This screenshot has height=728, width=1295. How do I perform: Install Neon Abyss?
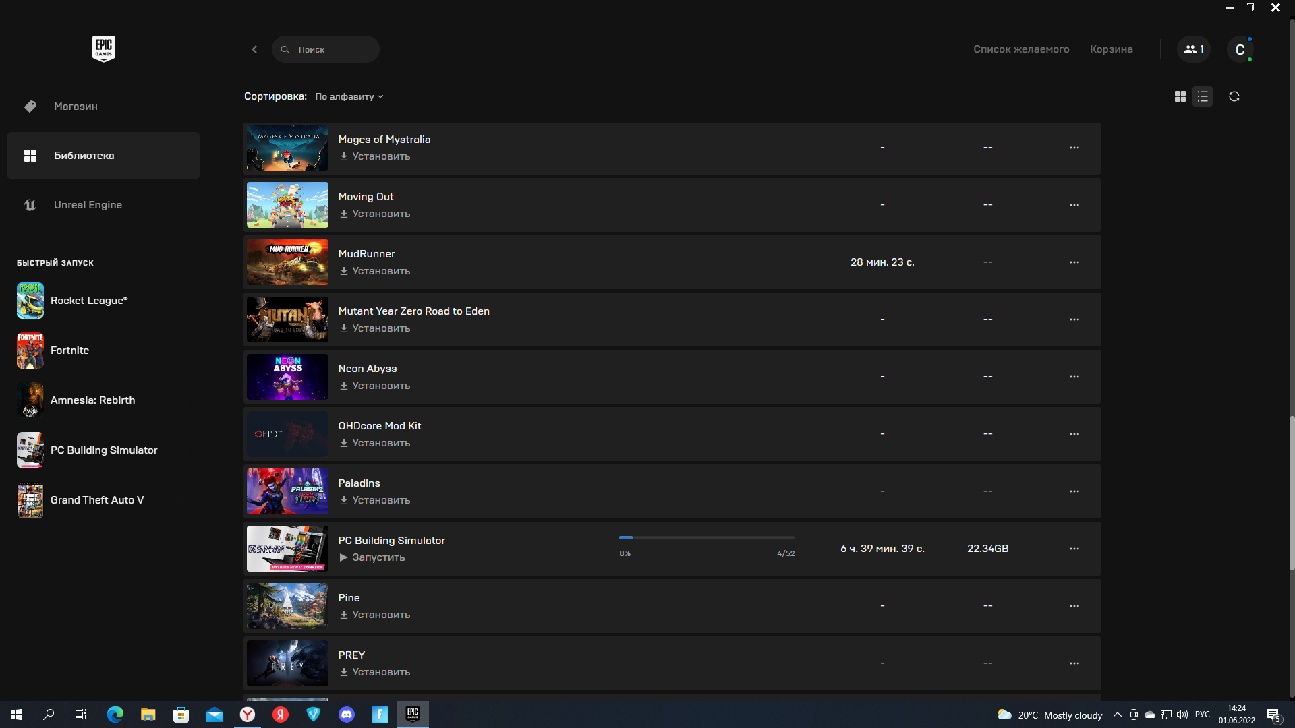click(x=375, y=386)
